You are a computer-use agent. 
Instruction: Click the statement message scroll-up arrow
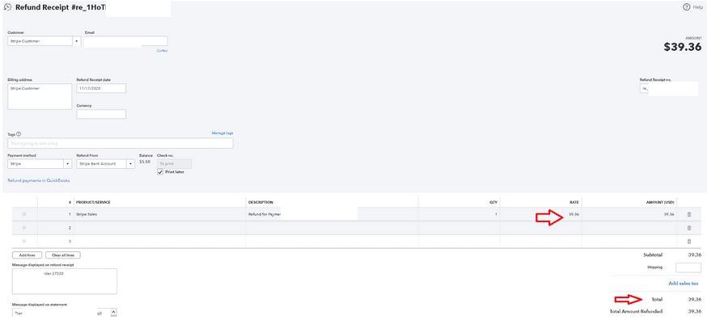tap(113, 312)
